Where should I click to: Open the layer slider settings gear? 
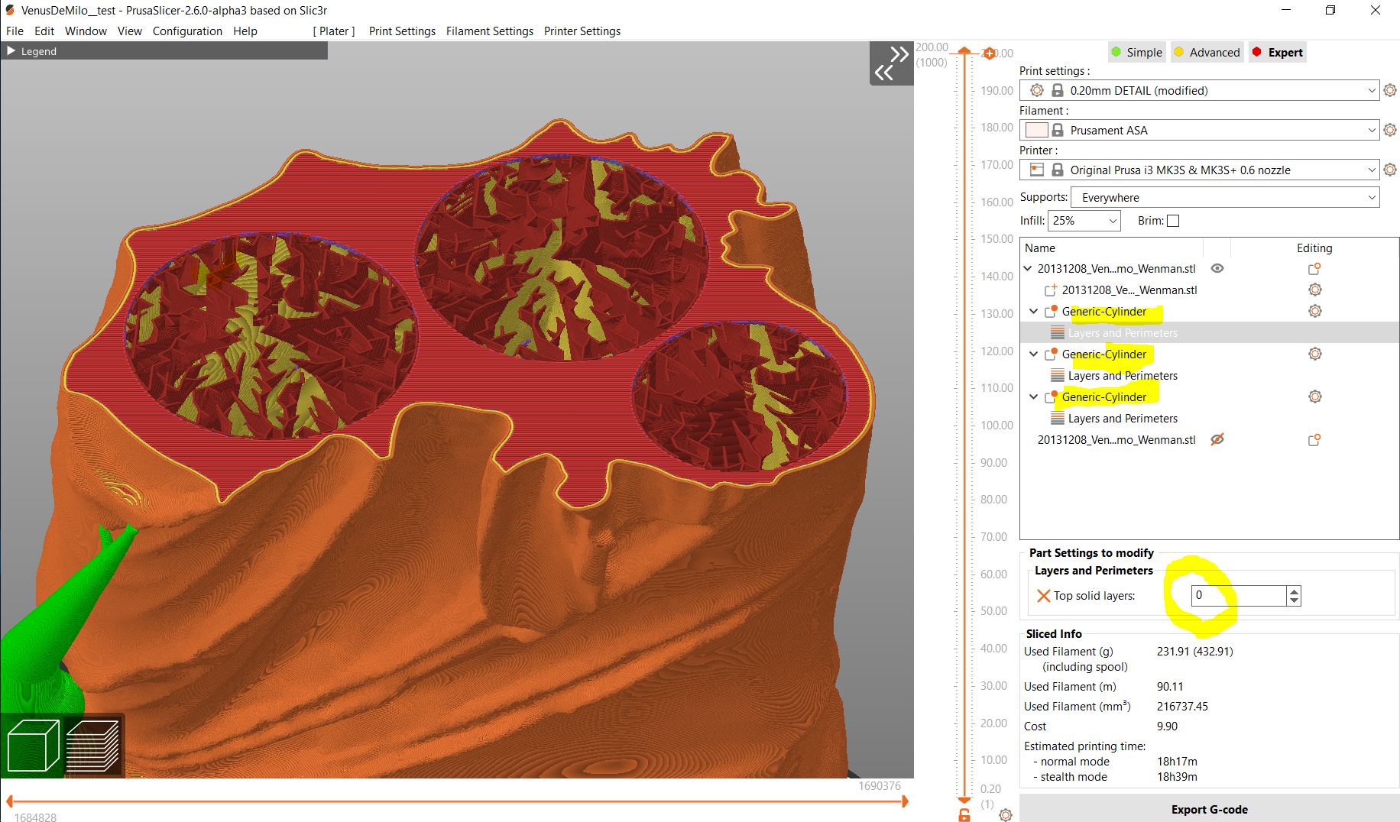point(1006,815)
